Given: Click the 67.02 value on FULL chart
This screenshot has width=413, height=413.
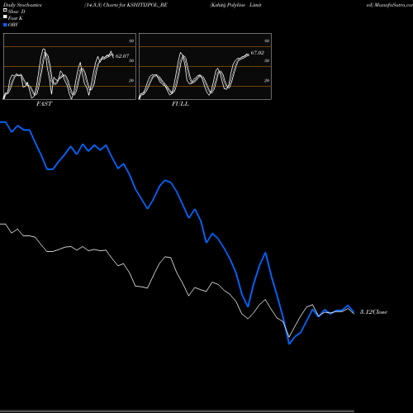Looking at the screenshot, I should 258,53.
